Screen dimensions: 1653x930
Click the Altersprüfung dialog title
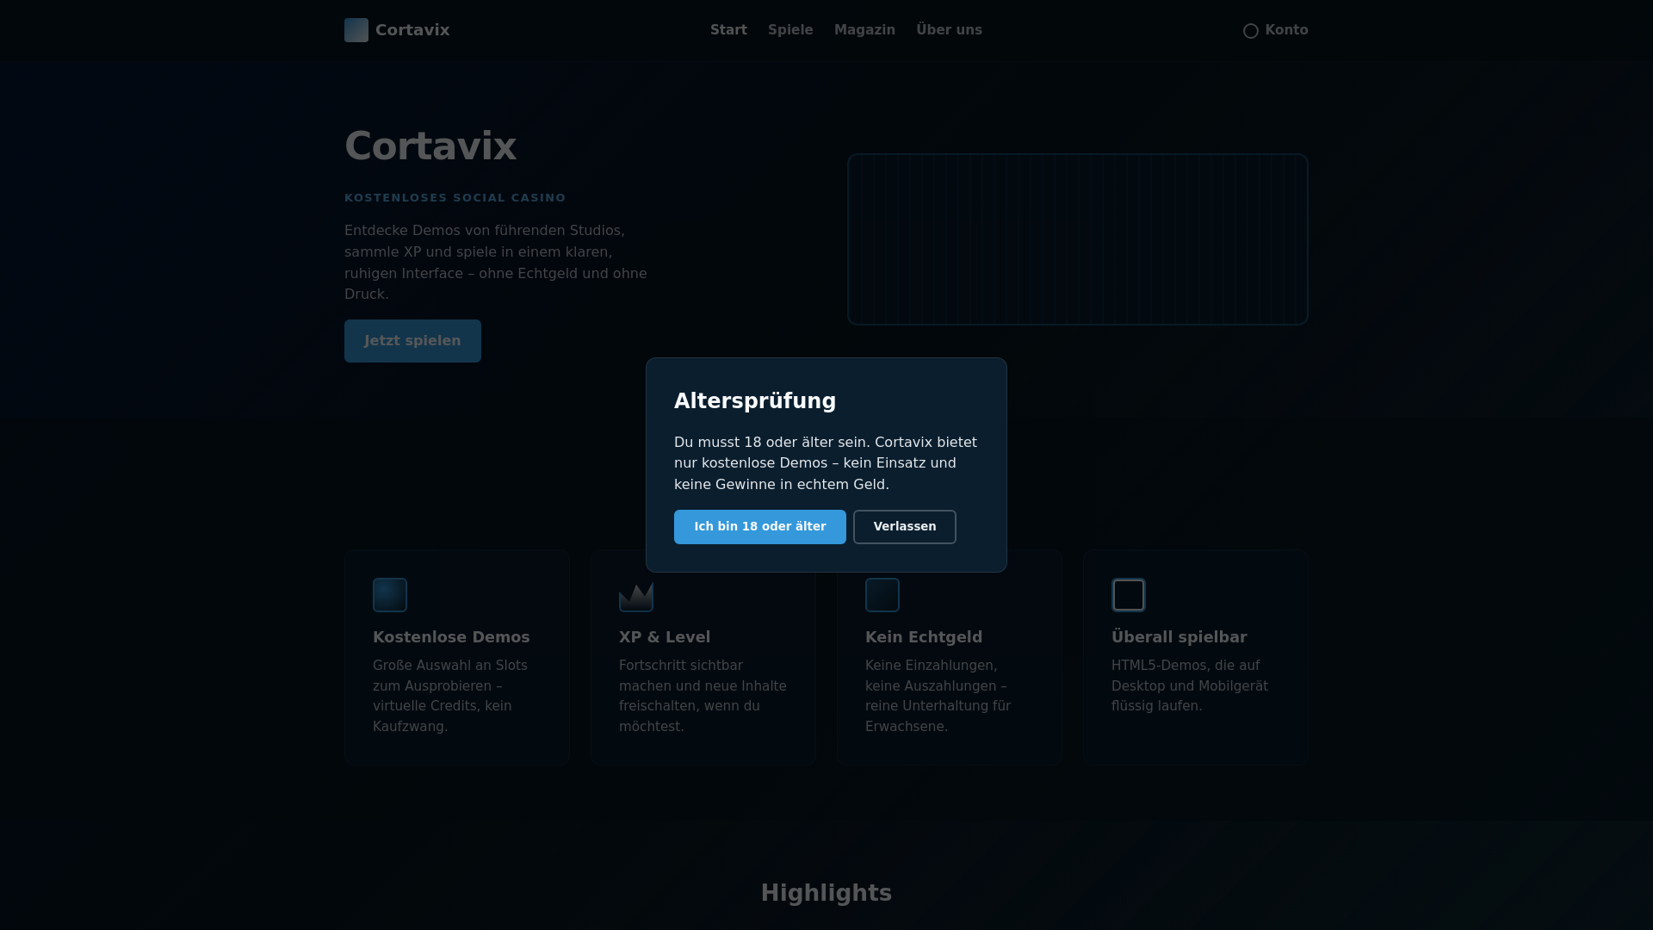755,401
